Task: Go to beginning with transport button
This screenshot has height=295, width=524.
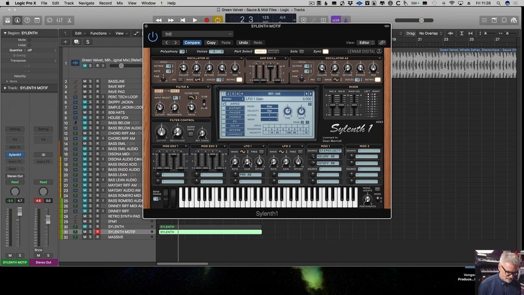Action: pyautogui.click(x=183, y=20)
